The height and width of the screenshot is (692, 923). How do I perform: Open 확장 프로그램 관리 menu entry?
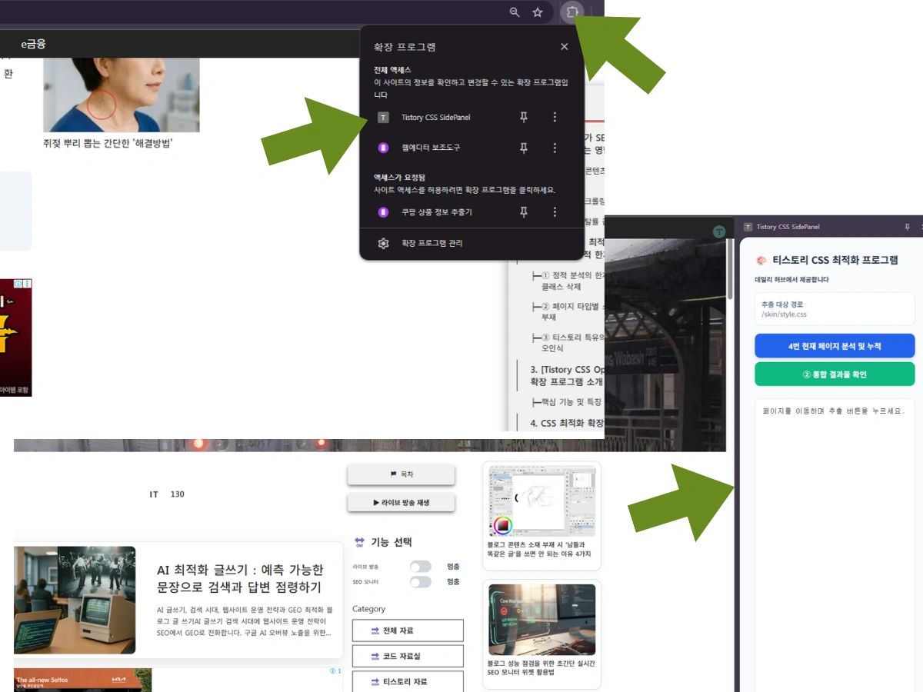432,243
